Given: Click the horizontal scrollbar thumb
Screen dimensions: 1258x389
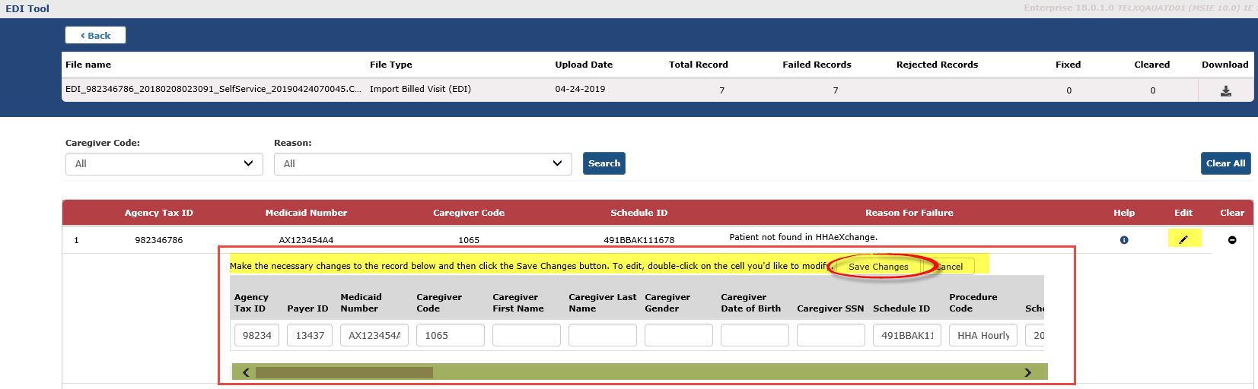Looking at the screenshot, I should click(x=344, y=372).
